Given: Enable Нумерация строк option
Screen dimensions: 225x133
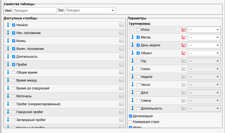Looking at the screenshot, I should 131,122.
